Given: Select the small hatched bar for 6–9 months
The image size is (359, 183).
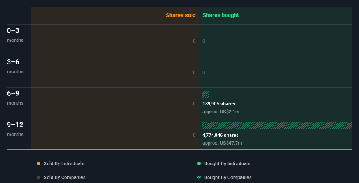Looking at the screenshot, I should pos(206,94).
